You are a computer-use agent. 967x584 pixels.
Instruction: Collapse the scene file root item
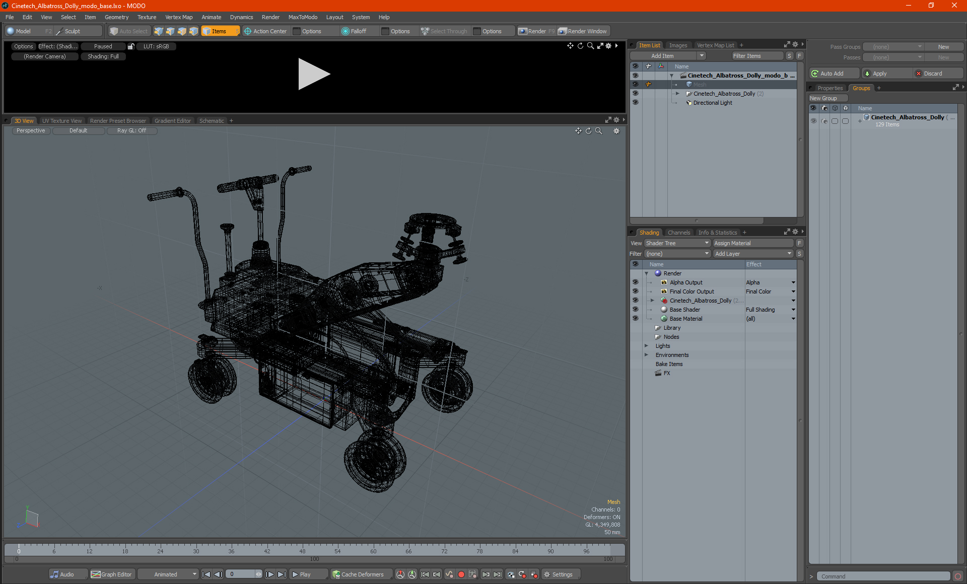671,76
